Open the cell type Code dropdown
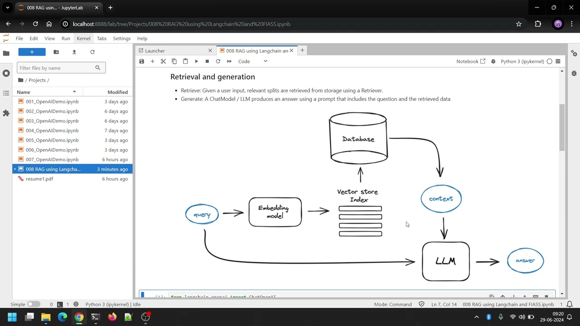The width and height of the screenshot is (580, 326). click(x=252, y=61)
